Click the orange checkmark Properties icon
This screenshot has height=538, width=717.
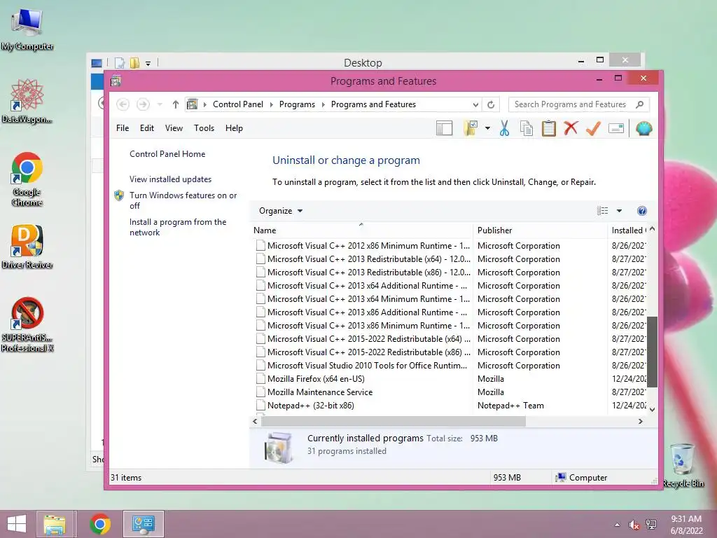(x=593, y=128)
